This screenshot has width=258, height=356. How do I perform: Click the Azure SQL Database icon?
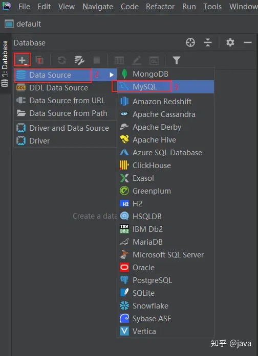[124, 152]
